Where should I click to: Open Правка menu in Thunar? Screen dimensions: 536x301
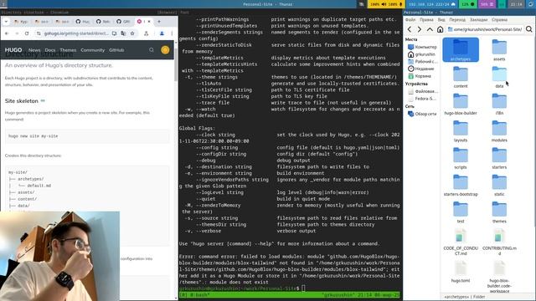pos(426,20)
